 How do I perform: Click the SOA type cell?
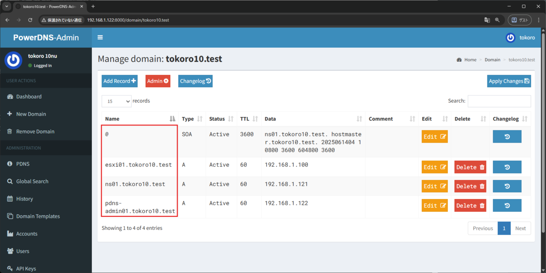(192, 142)
